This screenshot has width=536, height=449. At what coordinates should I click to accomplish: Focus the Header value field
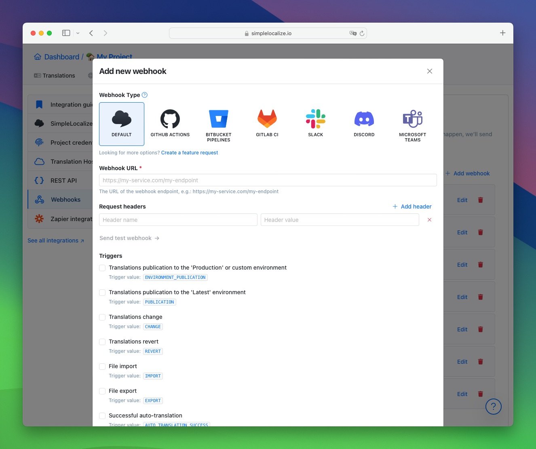click(x=340, y=220)
